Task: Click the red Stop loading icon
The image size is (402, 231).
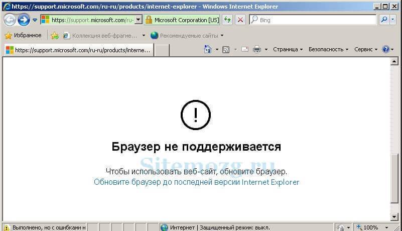Action: click(x=240, y=20)
